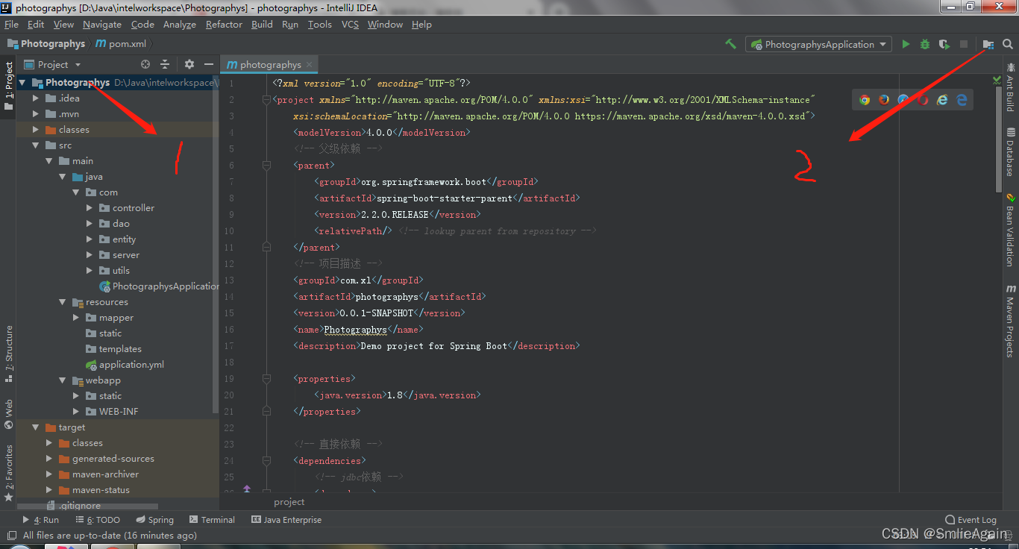This screenshot has width=1019, height=549.
Task: Close the photographys editor tab
Action: [x=310, y=65]
